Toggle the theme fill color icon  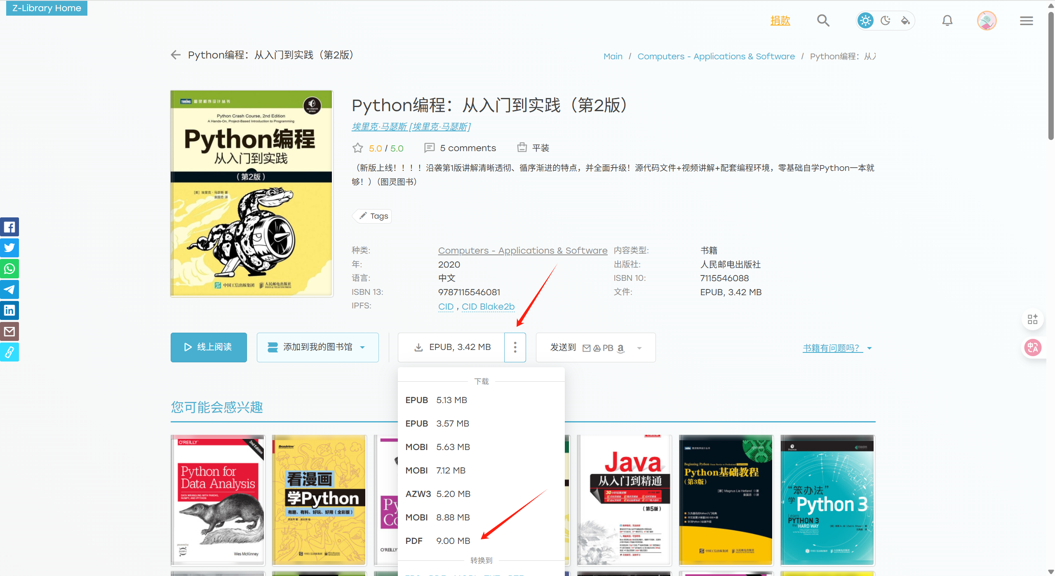pyautogui.click(x=905, y=20)
